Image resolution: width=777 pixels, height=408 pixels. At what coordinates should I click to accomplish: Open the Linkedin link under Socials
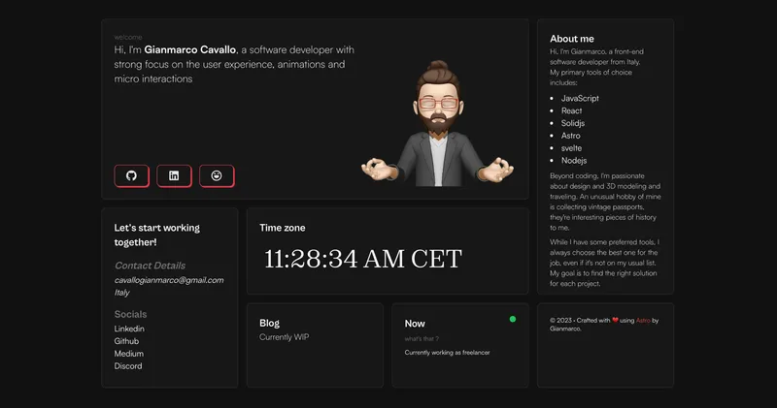coord(129,329)
